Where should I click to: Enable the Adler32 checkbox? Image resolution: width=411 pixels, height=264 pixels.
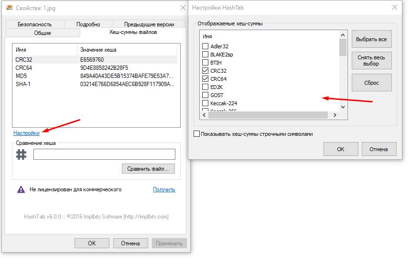205,46
